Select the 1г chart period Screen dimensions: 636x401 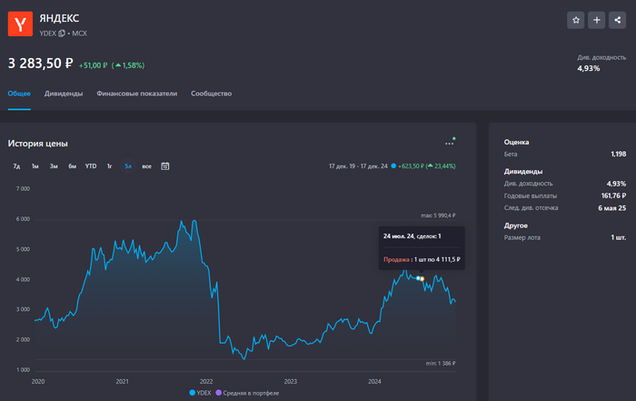point(110,166)
